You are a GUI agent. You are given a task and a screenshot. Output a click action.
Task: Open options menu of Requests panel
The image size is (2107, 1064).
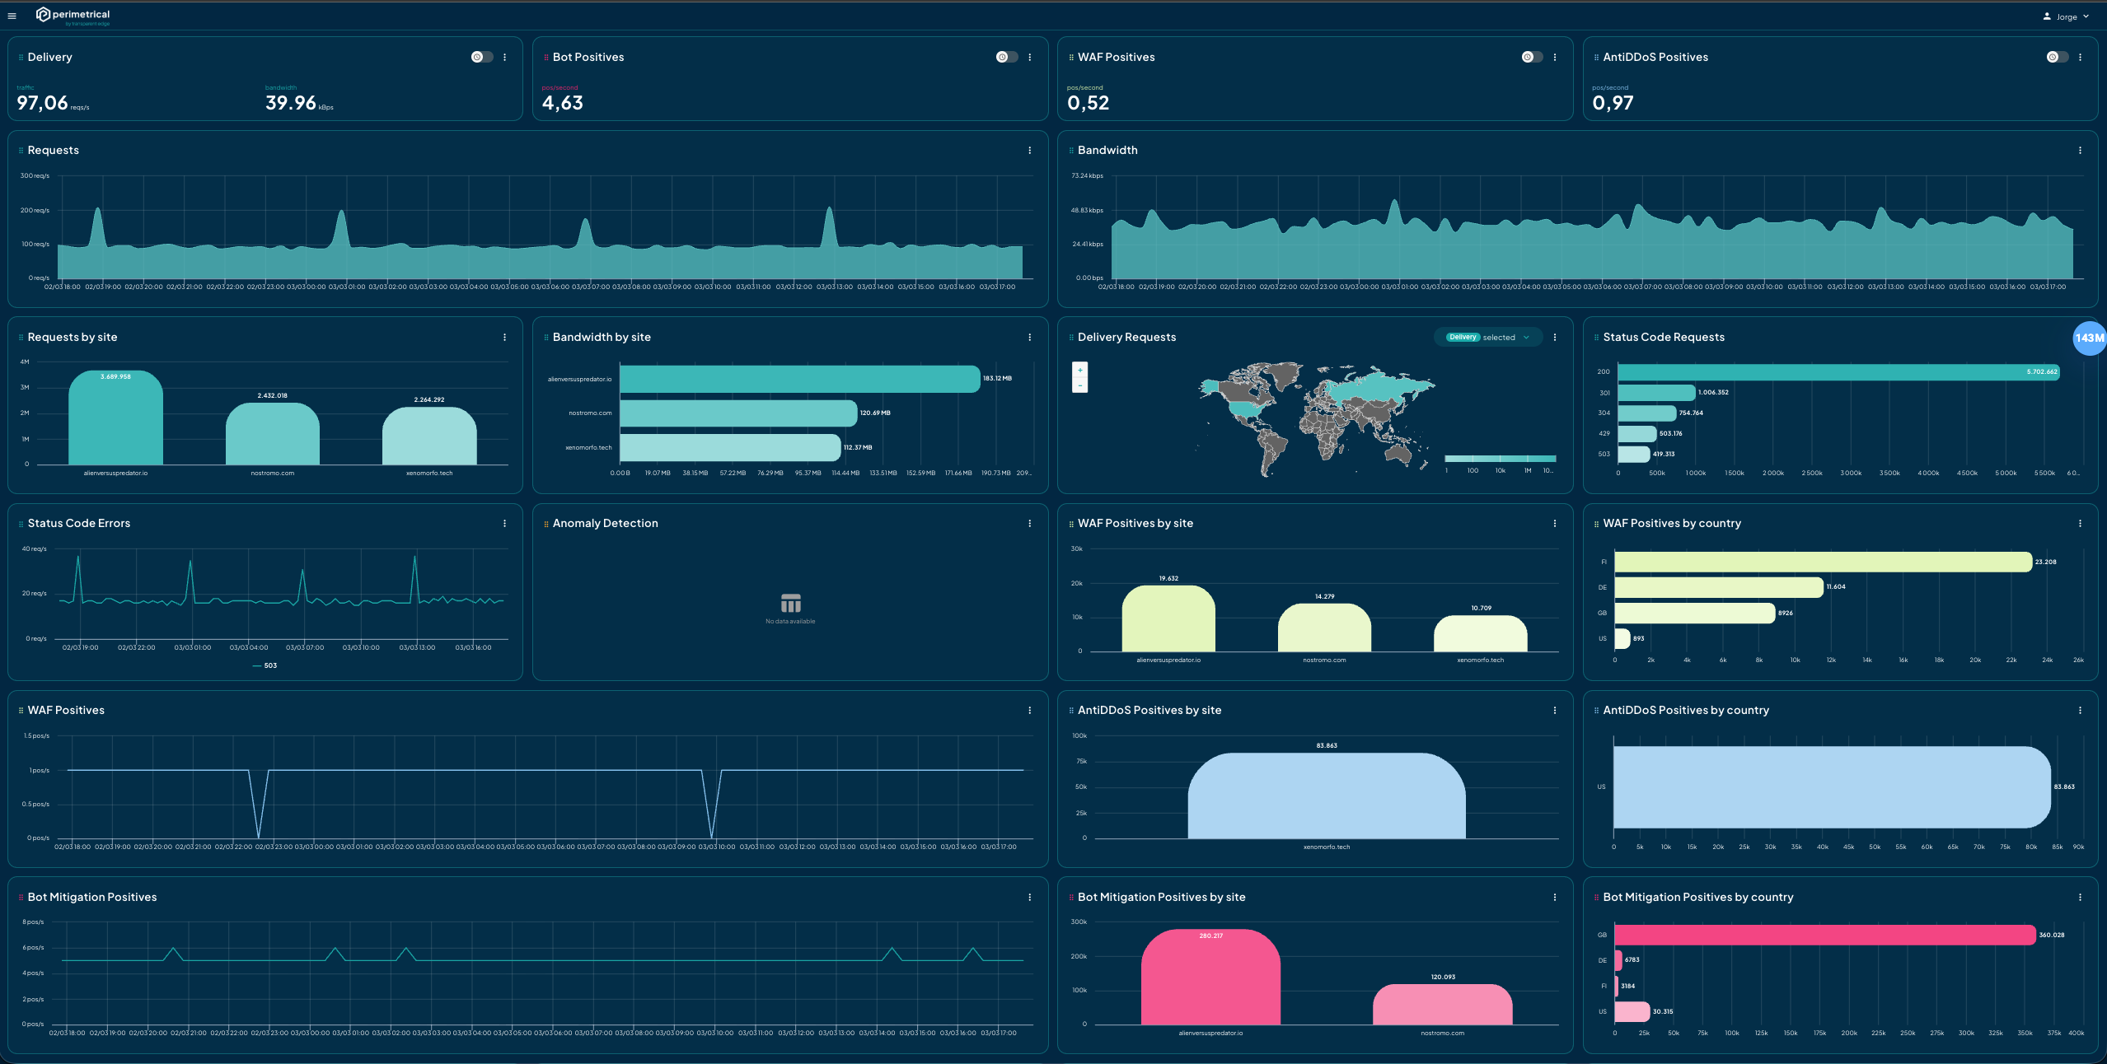pos(1029,150)
